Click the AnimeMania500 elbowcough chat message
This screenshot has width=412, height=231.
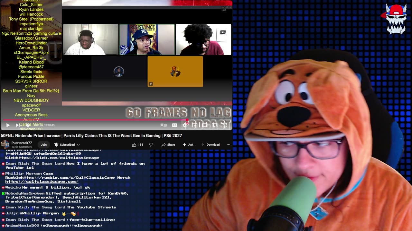coord(52,226)
